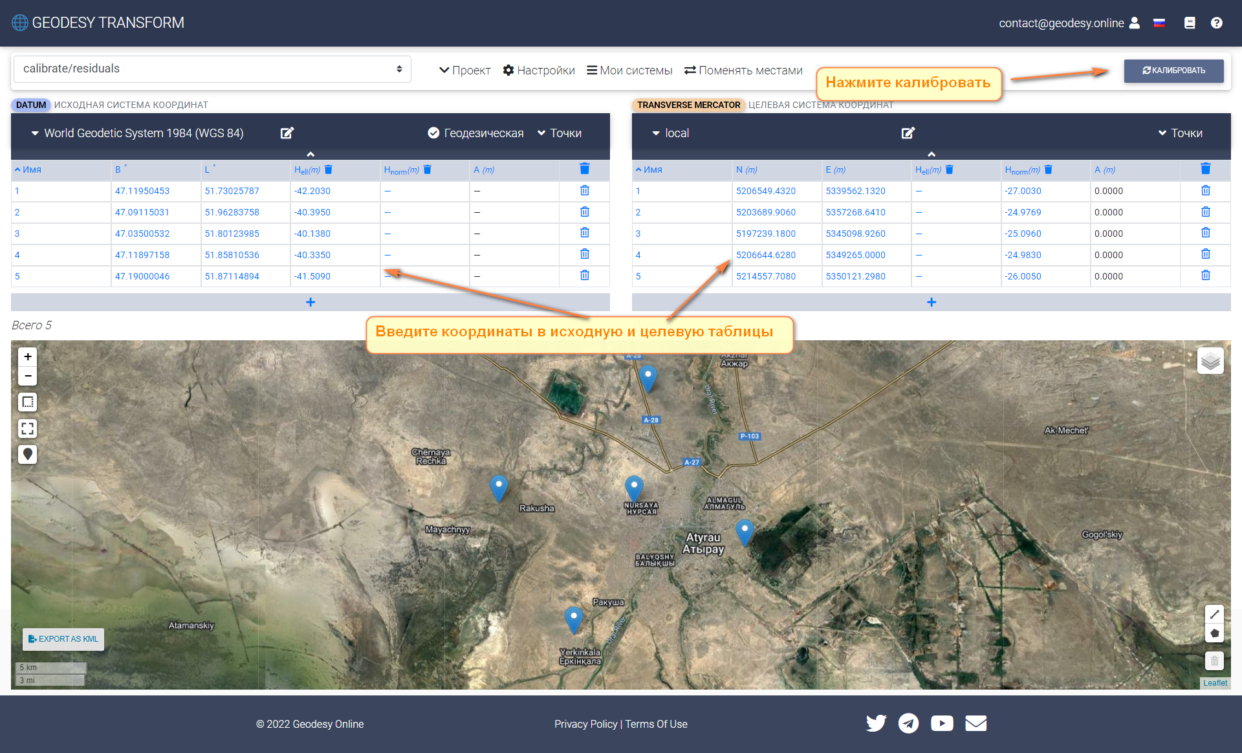Add a new row to the source table
Viewport: 1242px width, 753px height.
(310, 302)
